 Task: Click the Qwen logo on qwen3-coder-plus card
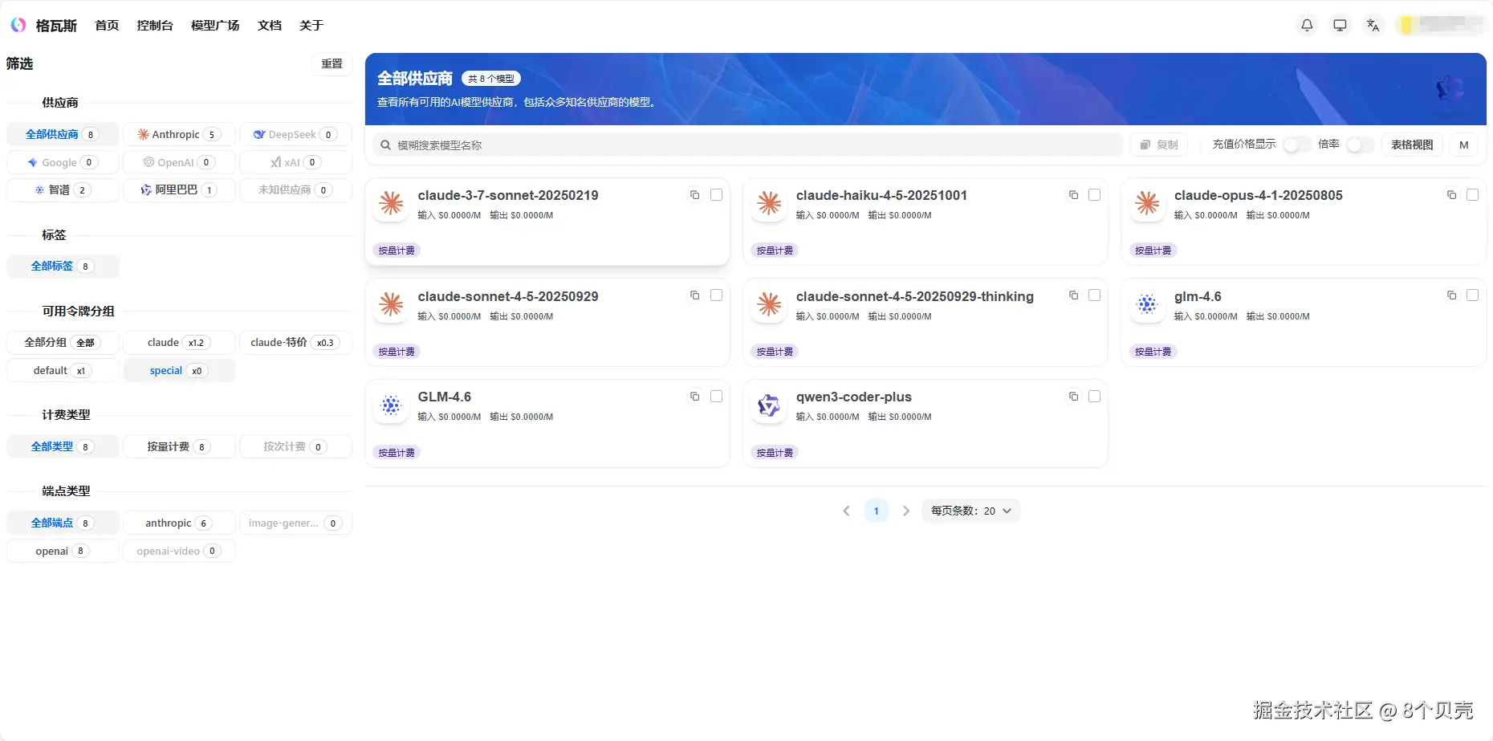tap(769, 405)
